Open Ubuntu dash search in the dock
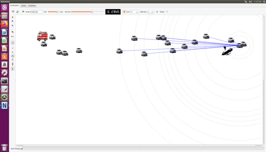This screenshot has height=152, width=266. click(x=4, y=8)
